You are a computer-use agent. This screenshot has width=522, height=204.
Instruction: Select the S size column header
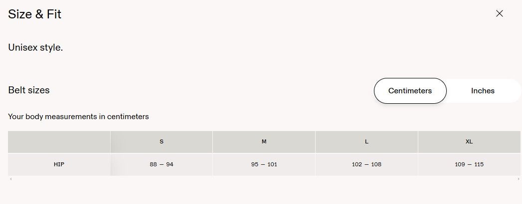coord(162,142)
